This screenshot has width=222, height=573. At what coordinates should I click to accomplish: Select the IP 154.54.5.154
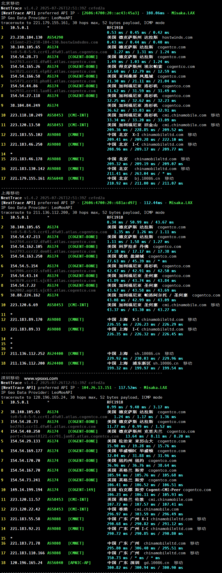(x=24, y=266)
